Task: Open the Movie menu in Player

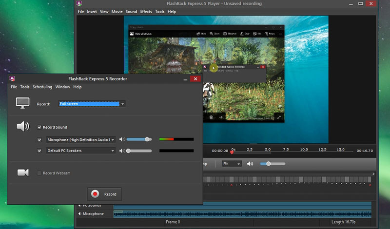Action: [x=117, y=11]
